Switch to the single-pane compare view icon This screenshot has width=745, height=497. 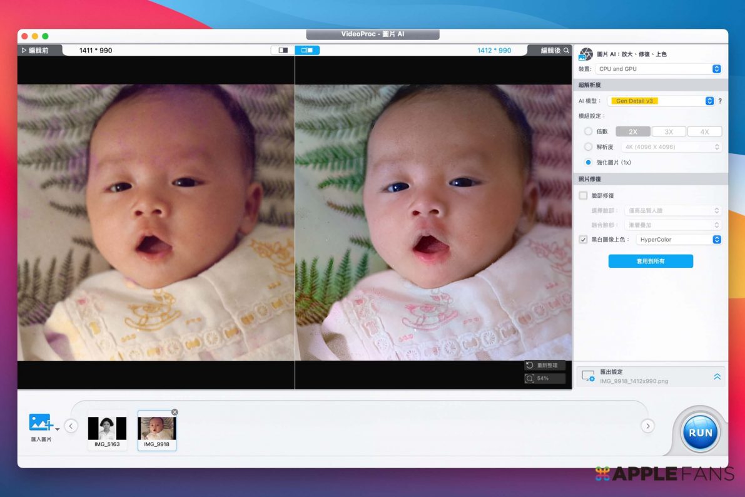tap(283, 50)
